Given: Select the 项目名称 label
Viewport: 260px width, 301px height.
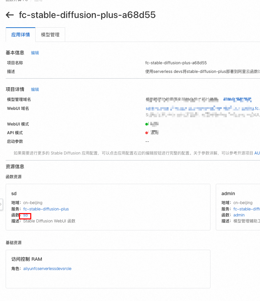Looking at the screenshot, I should 15,63.
